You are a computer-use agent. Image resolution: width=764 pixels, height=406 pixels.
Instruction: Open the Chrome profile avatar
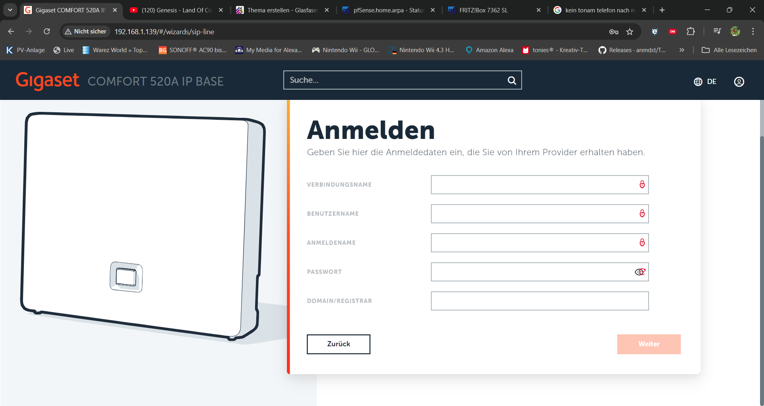735,31
